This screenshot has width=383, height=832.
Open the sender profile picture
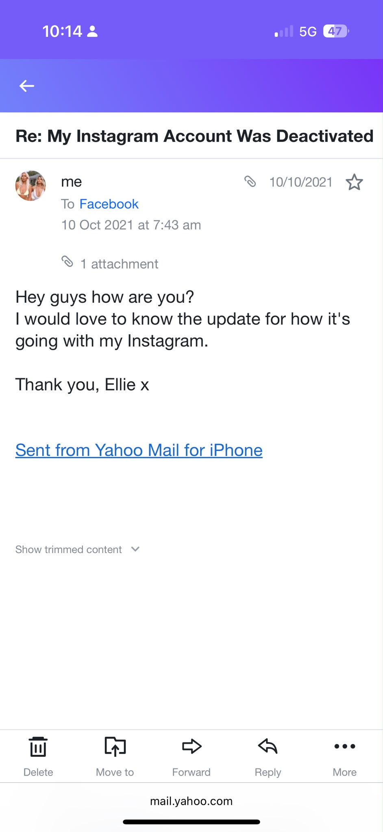coord(30,186)
